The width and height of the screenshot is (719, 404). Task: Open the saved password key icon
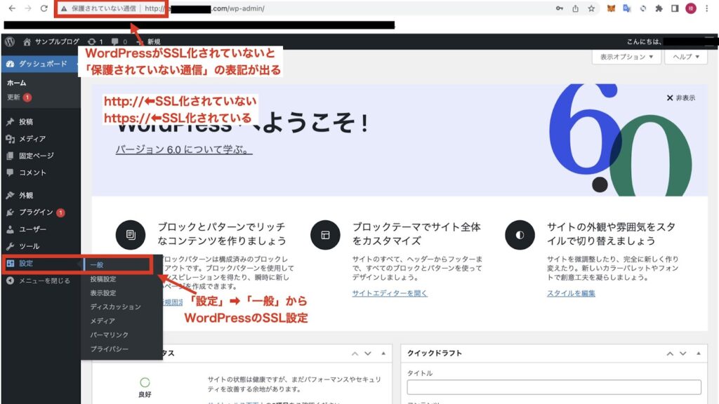560,8
